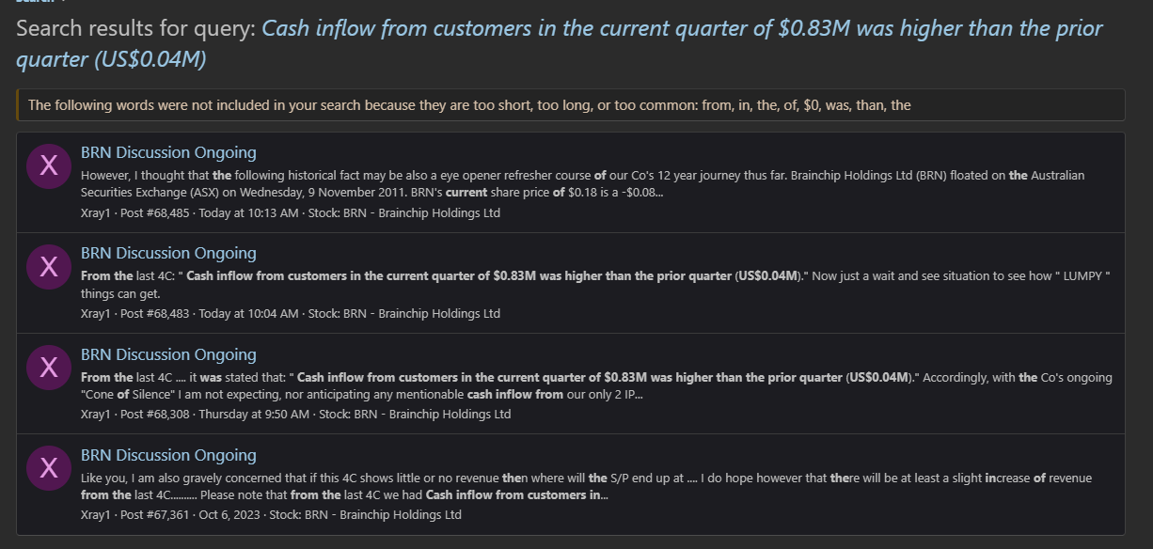1153x549 pixels.
Task: Open the BRN Discussion Ongoing title above post #68,485
Action: [168, 152]
